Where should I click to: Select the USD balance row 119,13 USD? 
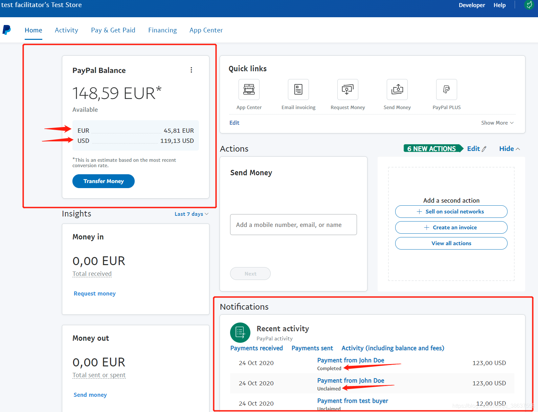pyautogui.click(x=136, y=141)
